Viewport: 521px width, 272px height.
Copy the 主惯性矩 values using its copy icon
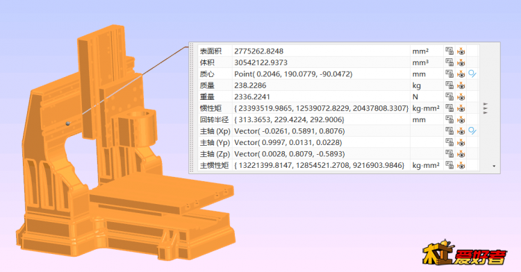(x=449, y=165)
